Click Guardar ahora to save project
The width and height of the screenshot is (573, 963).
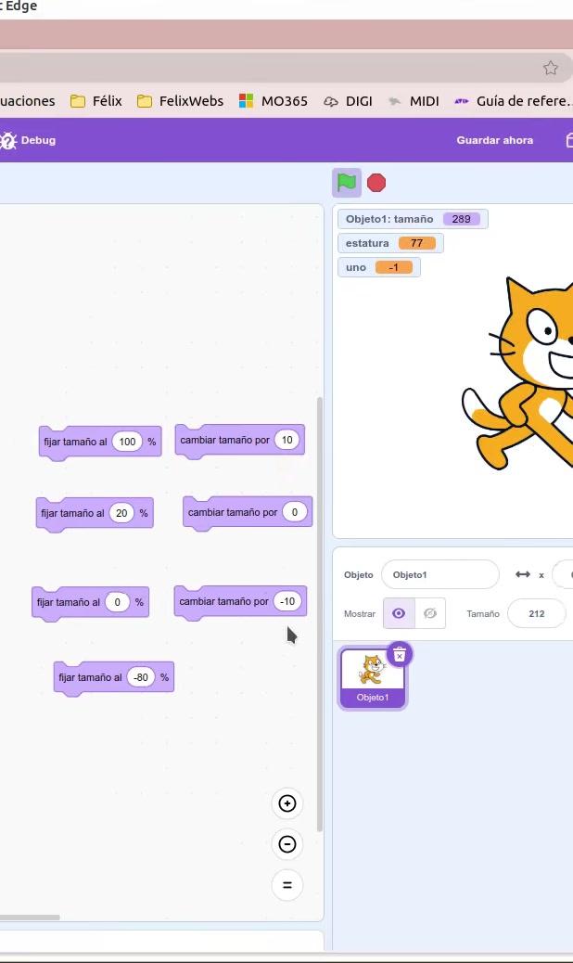(494, 140)
